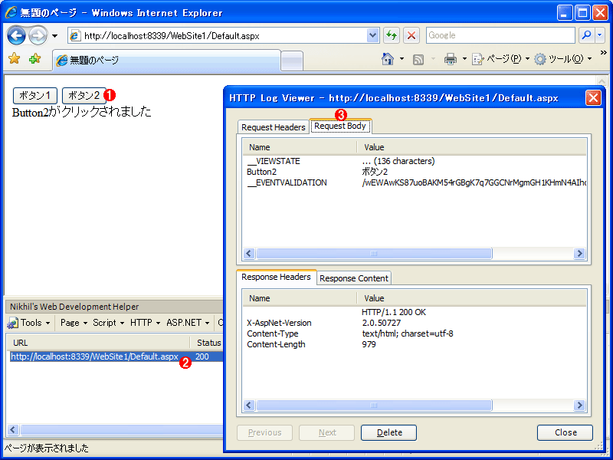Switch to the Response Content tab
The image size is (613, 460).
[354, 278]
